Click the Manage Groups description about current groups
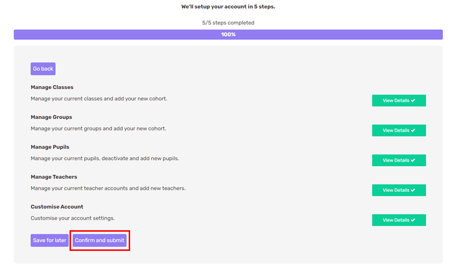The image size is (459, 274). click(99, 128)
